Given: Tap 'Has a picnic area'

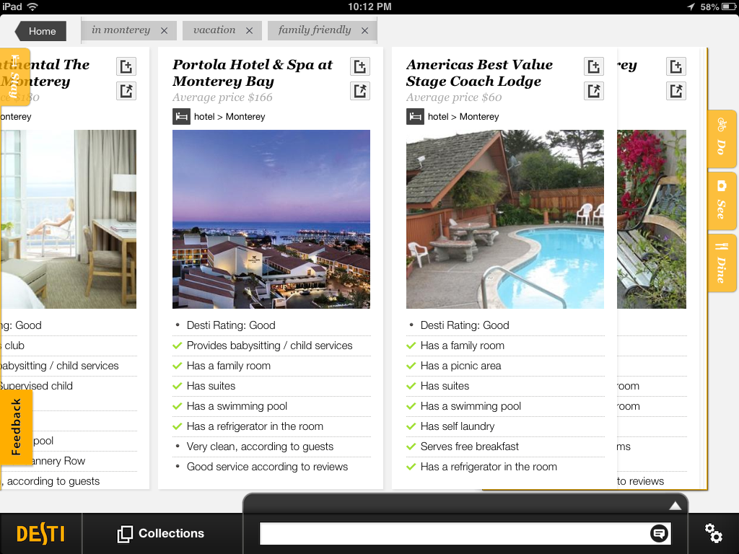Looking at the screenshot, I should click(461, 366).
